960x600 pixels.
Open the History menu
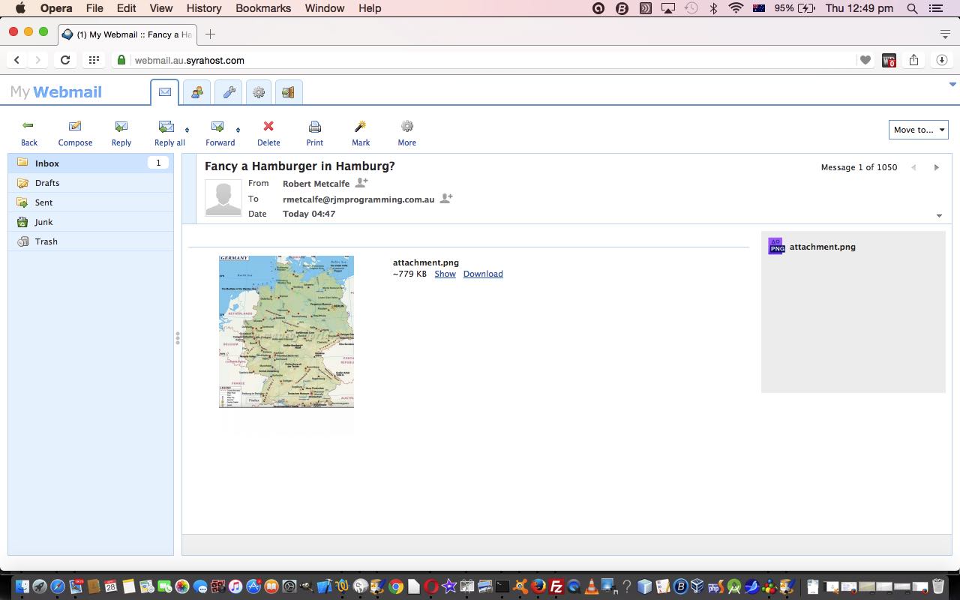[x=204, y=8]
